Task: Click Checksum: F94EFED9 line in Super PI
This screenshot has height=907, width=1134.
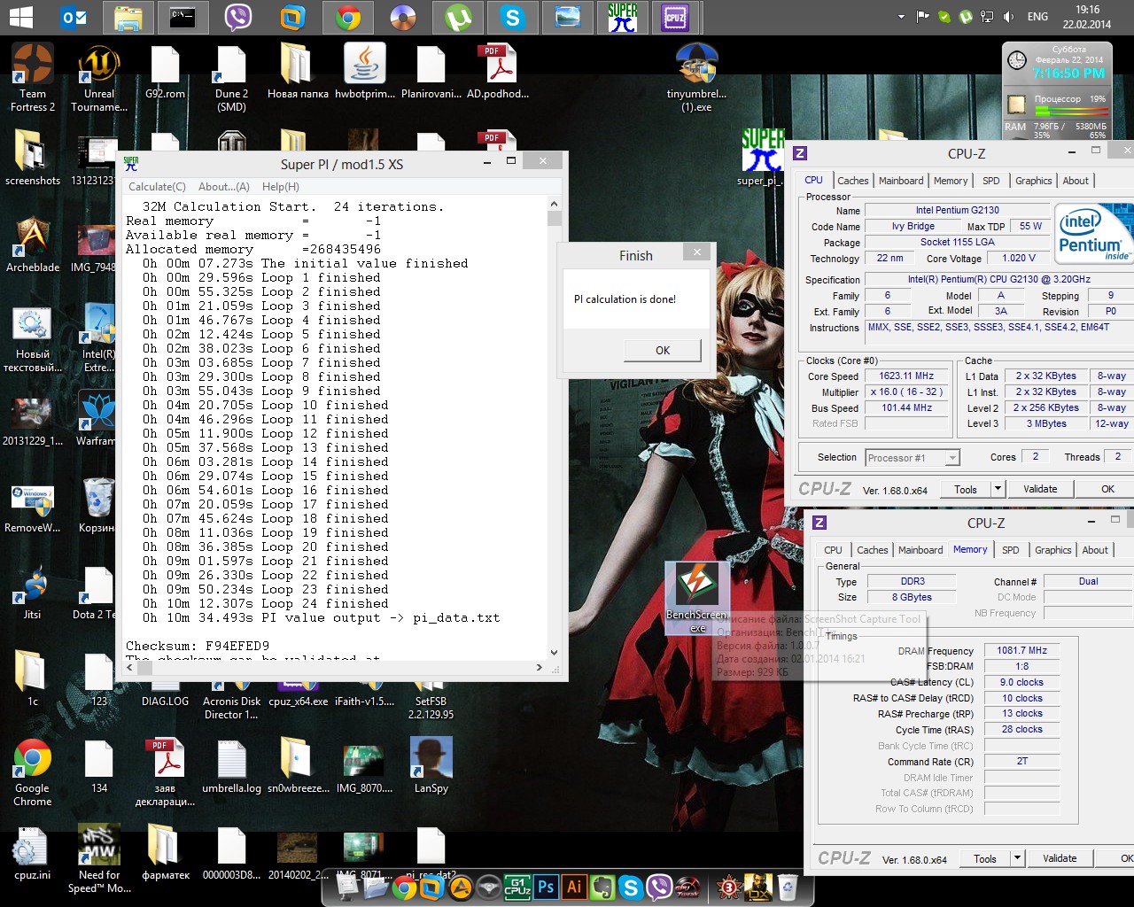Action: pyautogui.click(x=198, y=646)
